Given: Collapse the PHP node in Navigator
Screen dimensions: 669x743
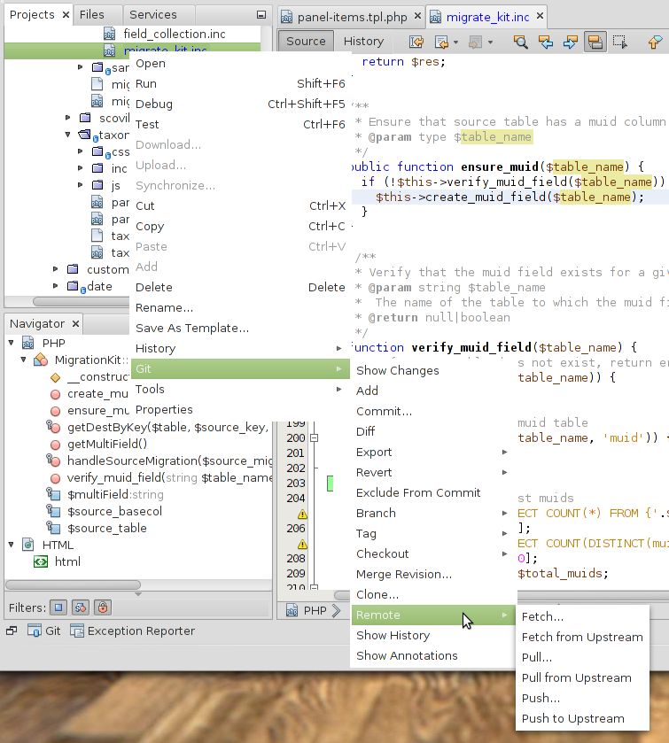Looking at the screenshot, I should pyautogui.click(x=11, y=342).
